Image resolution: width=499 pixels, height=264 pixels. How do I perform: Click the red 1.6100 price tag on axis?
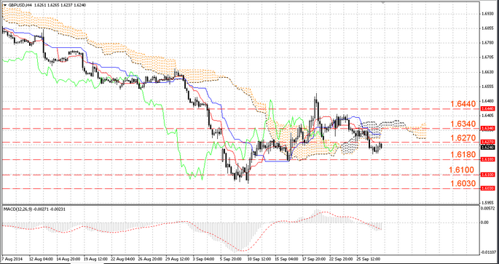(x=487, y=175)
